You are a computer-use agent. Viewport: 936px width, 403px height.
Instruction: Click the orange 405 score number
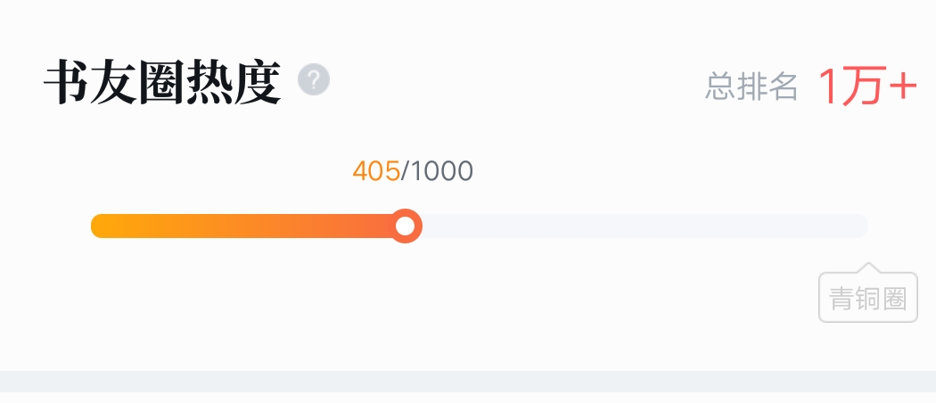coord(376,171)
